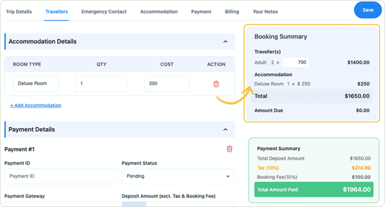The image size is (385, 207).
Task: Delete Payment #1 using trash icon
Action: coord(229,149)
